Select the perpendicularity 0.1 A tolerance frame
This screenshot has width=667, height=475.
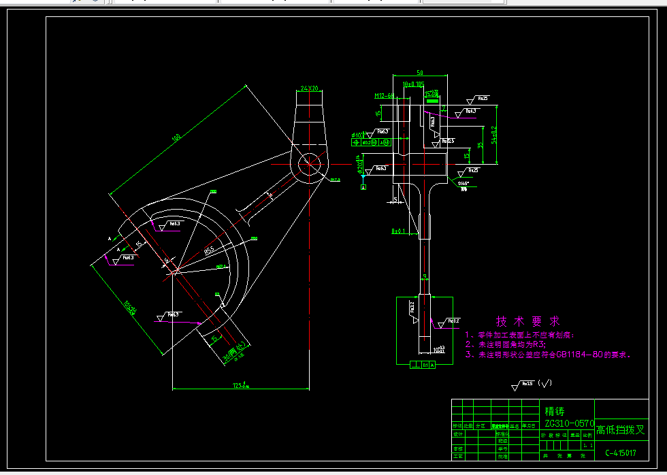pyautogui.click(x=423, y=365)
